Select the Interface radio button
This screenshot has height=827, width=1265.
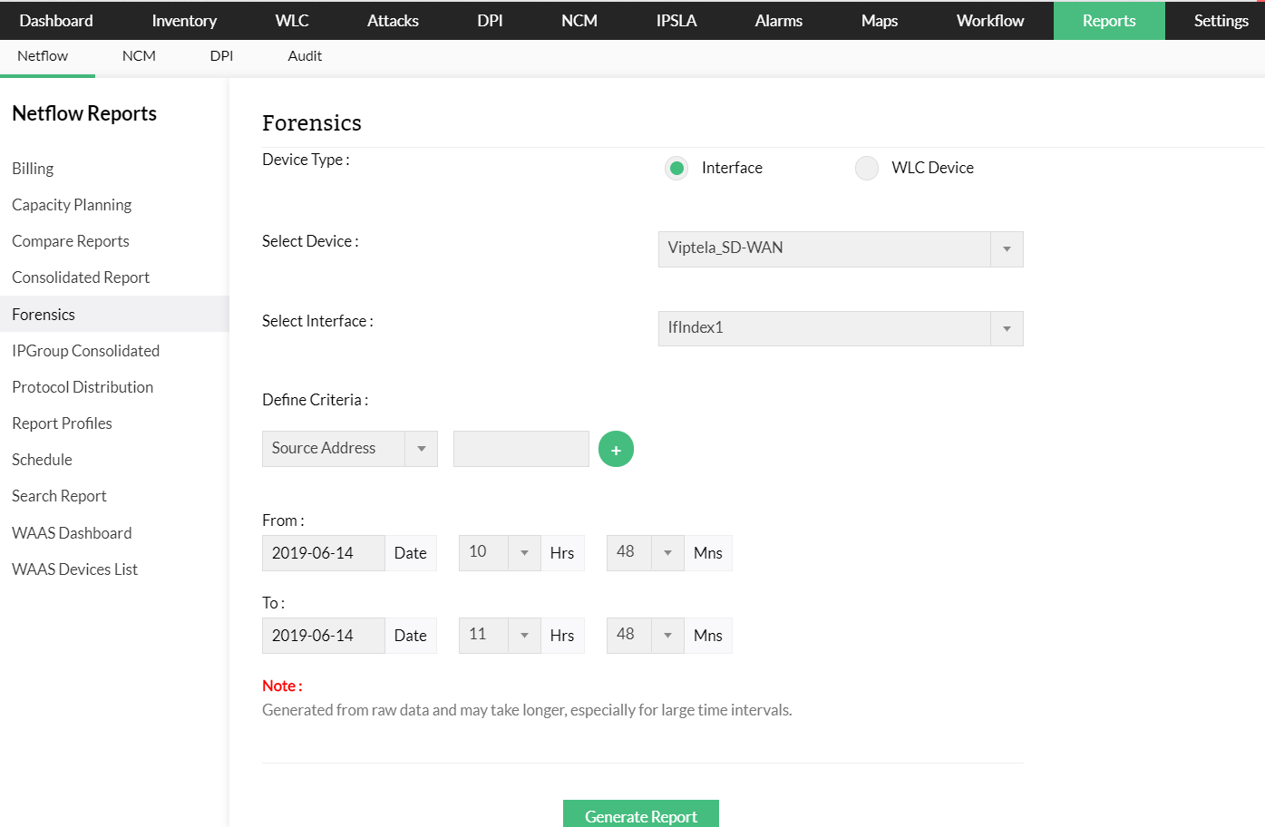pyautogui.click(x=676, y=168)
